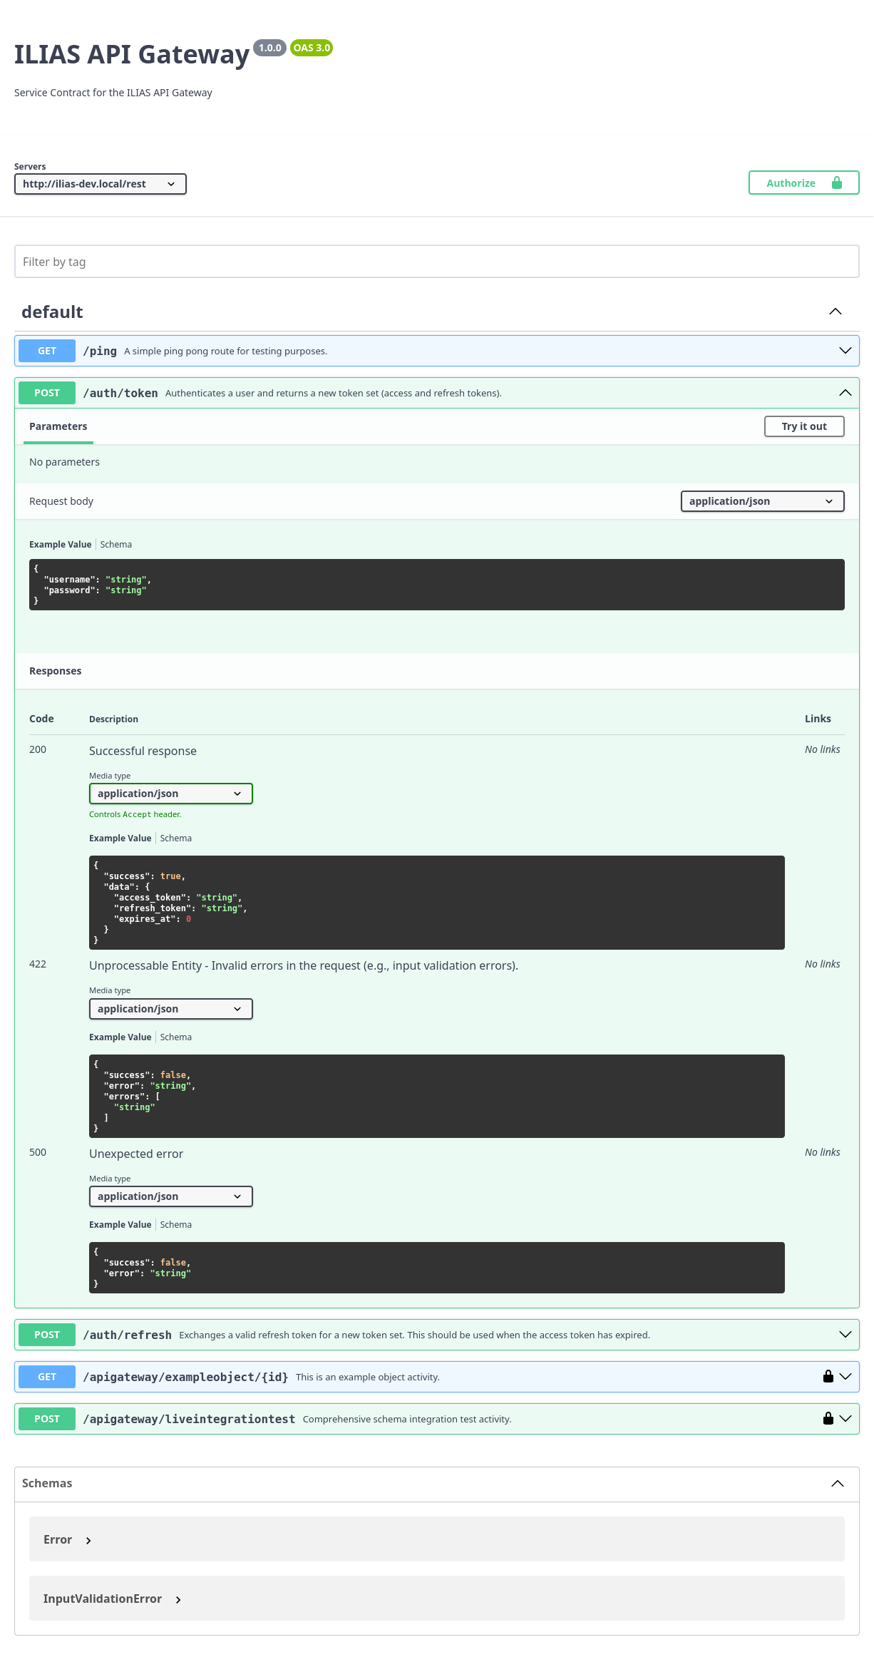The image size is (874, 1657).
Task: Select the Parameters tab
Action: point(58,426)
